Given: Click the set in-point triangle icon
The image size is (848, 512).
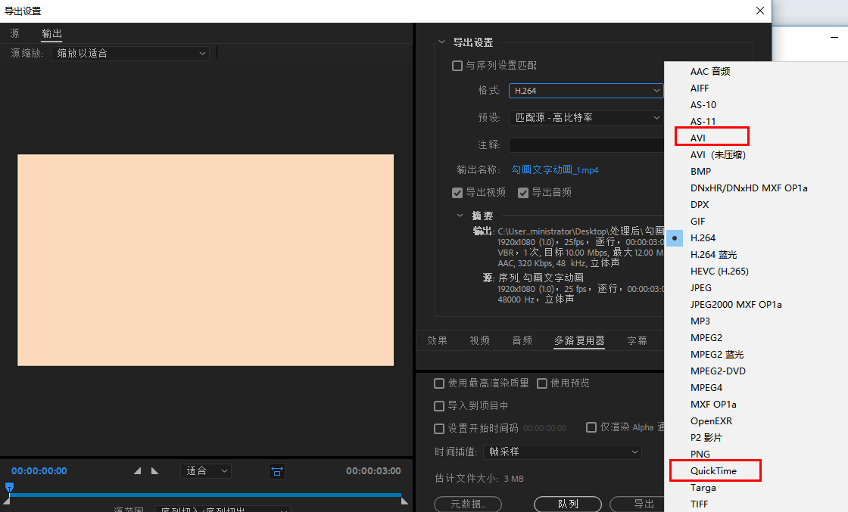Looking at the screenshot, I should point(137,471).
